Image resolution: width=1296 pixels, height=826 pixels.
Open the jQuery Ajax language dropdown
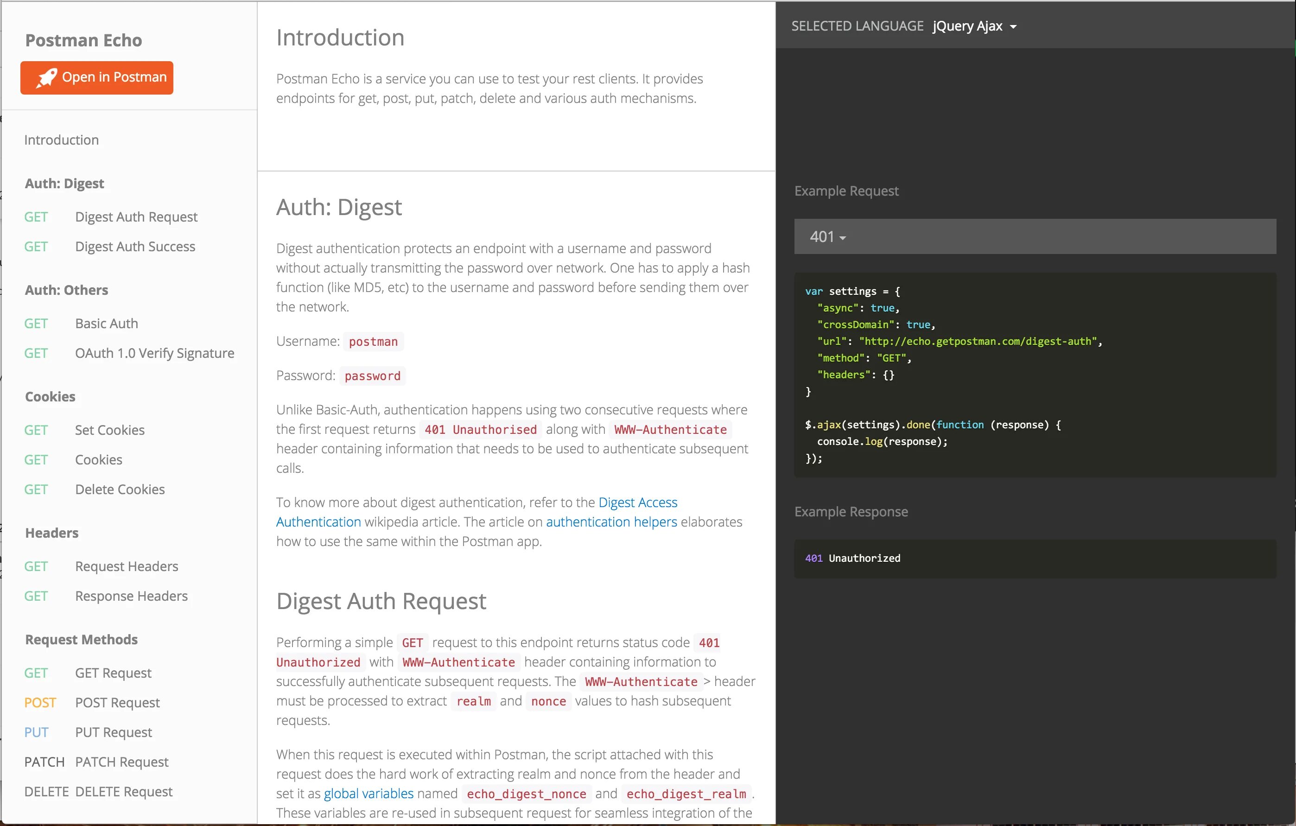974,26
